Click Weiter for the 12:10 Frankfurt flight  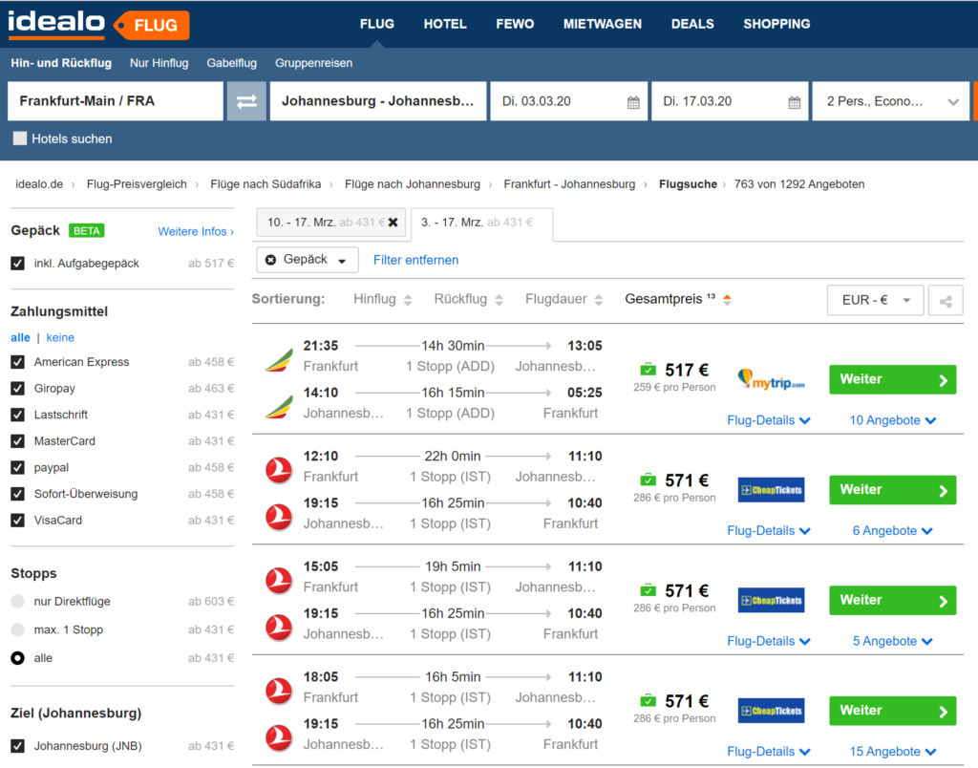click(893, 490)
